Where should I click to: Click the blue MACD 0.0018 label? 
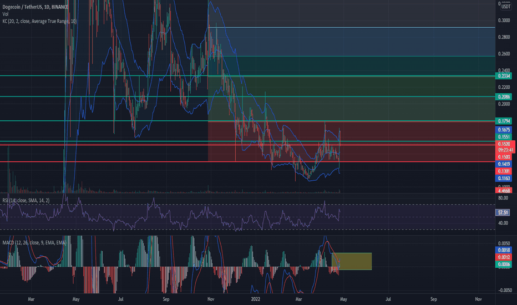pos(504,250)
